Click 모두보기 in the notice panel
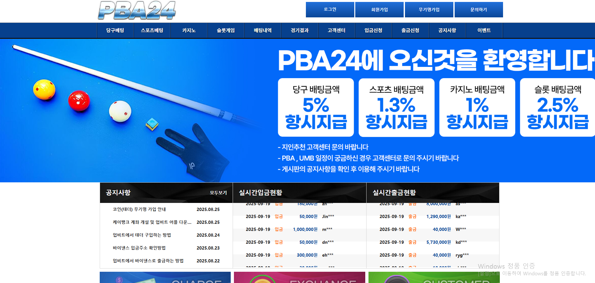595x283 pixels. [218, 193]
